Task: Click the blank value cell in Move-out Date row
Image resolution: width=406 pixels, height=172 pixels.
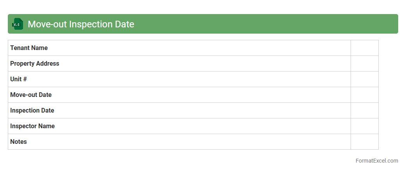Action: point(364,95)
